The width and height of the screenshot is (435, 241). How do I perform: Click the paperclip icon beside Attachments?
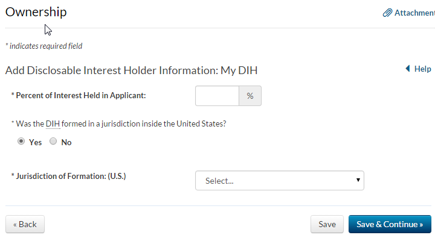387,13
